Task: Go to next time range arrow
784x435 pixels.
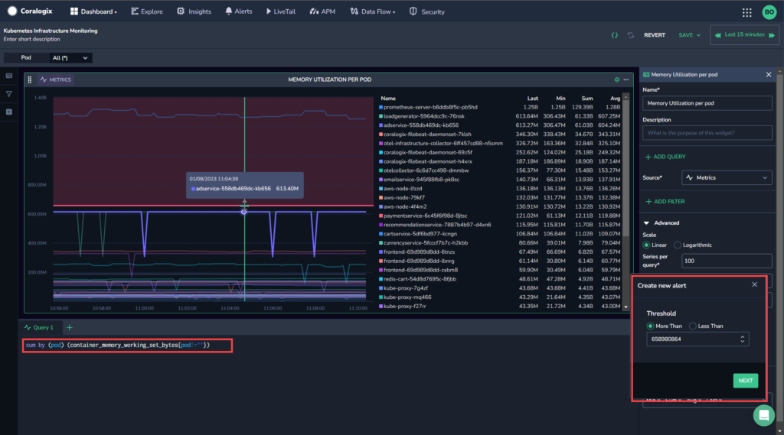Action: pos(772,35)
